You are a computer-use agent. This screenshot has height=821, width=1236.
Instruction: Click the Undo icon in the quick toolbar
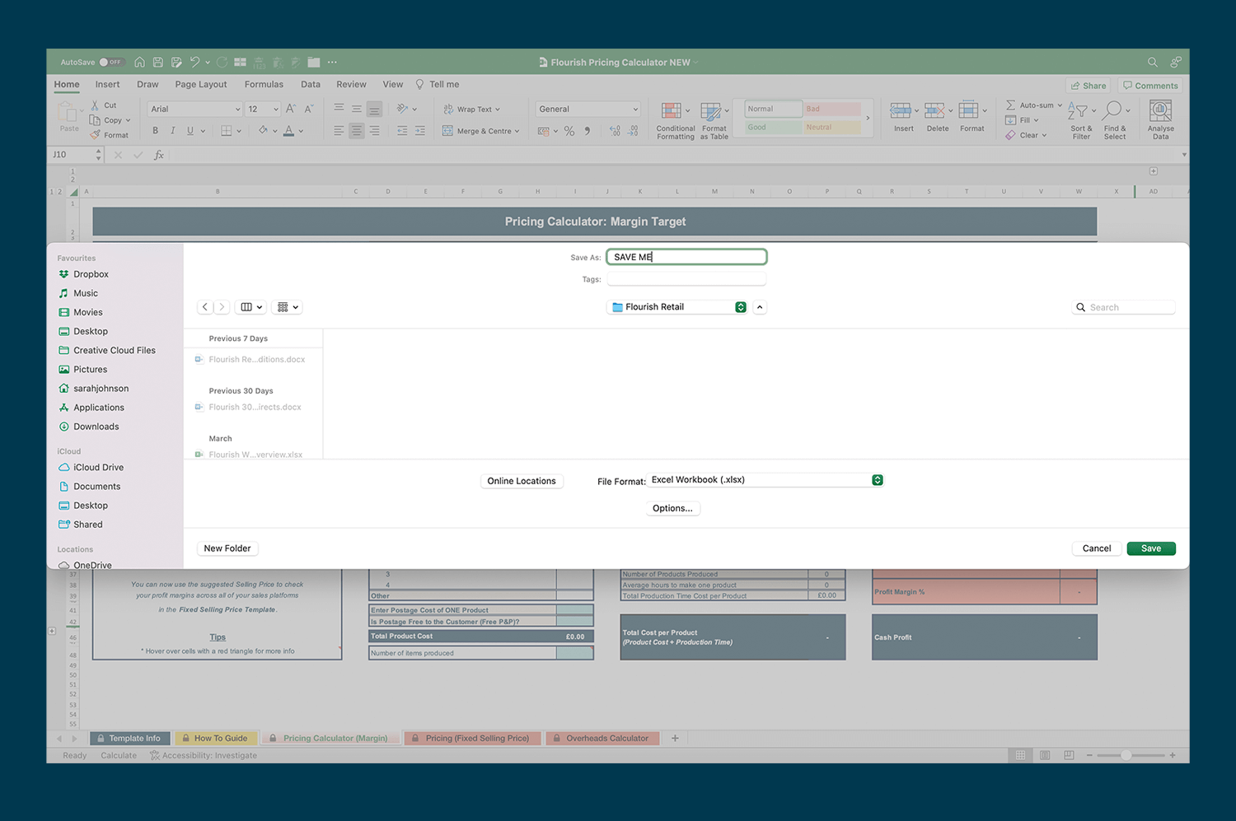194,62
